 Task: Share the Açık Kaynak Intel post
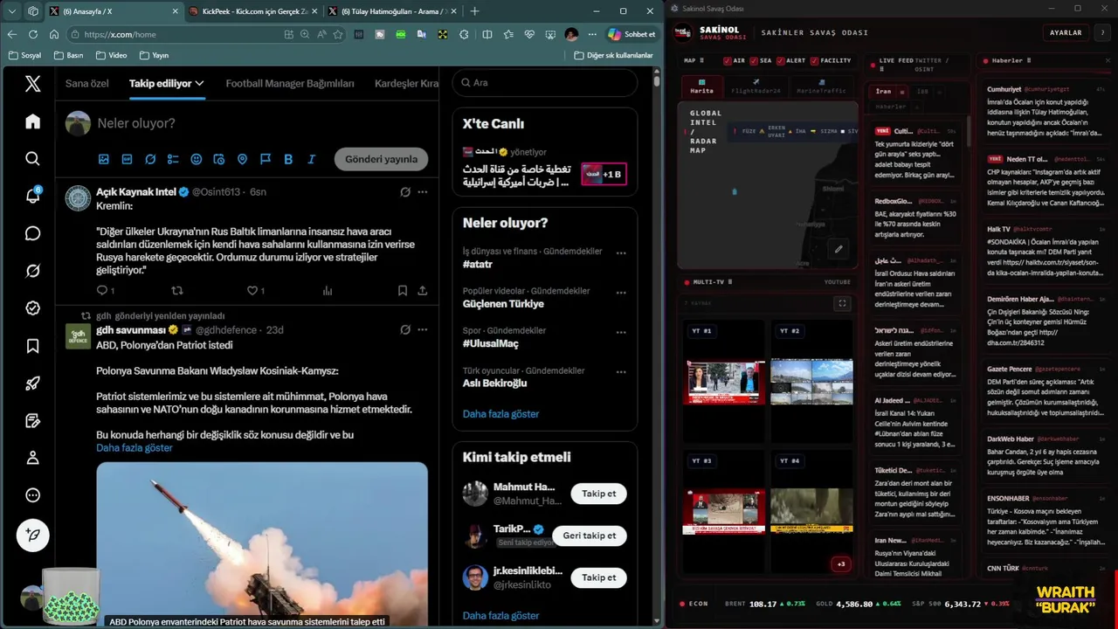point(423,290)
